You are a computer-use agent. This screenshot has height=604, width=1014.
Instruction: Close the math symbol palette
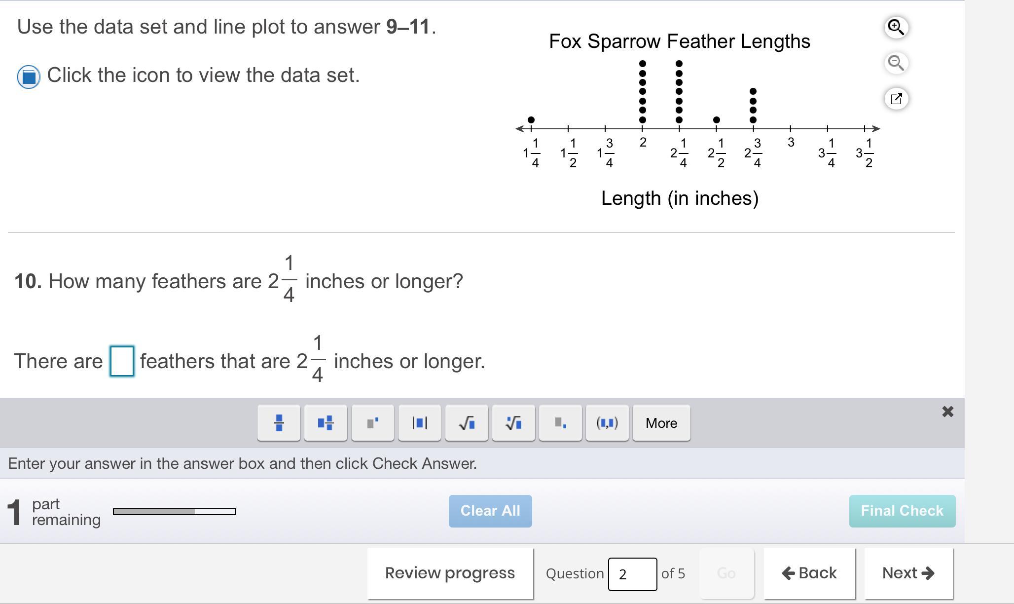pyautogui.click(x=947, y=412)
